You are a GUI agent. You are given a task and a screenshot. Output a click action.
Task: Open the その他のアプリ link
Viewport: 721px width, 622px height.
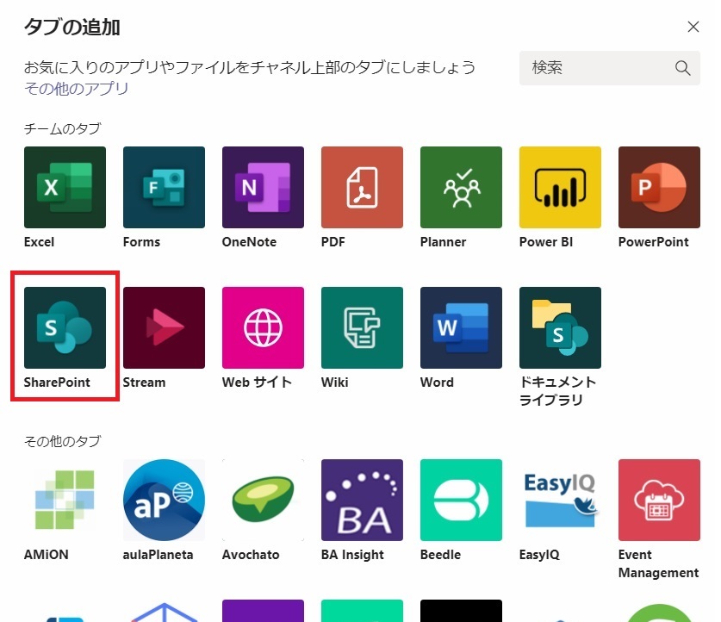point(76,88)
